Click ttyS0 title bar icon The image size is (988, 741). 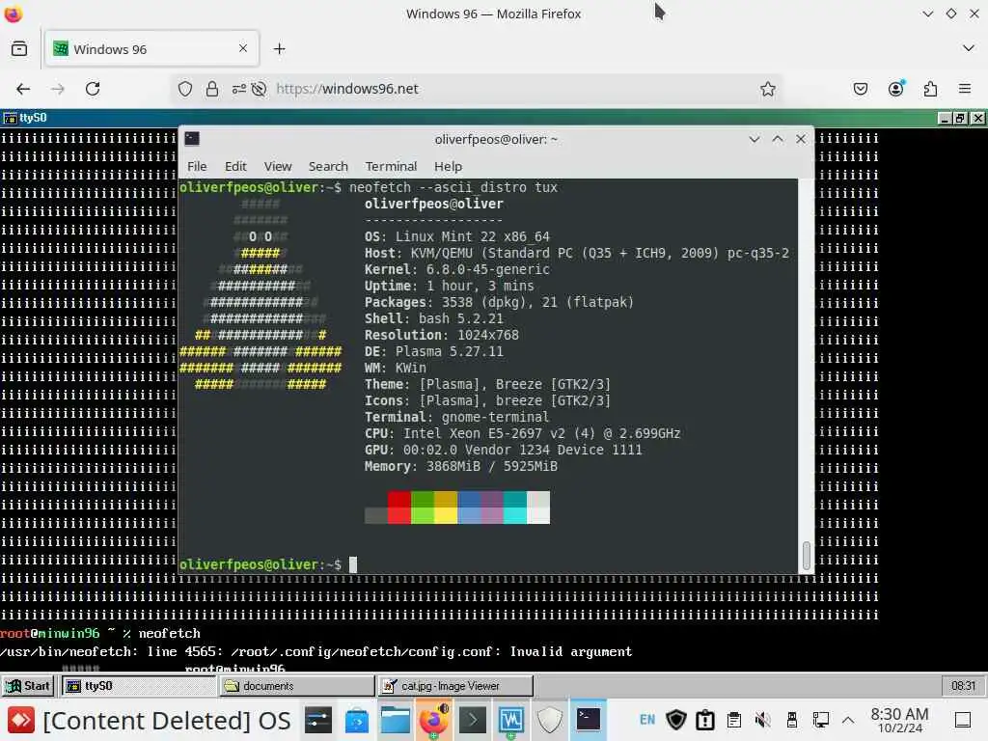point(10,118)
